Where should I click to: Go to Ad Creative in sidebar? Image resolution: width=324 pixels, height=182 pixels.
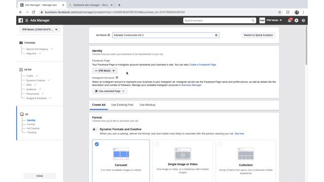click(33, 128)
